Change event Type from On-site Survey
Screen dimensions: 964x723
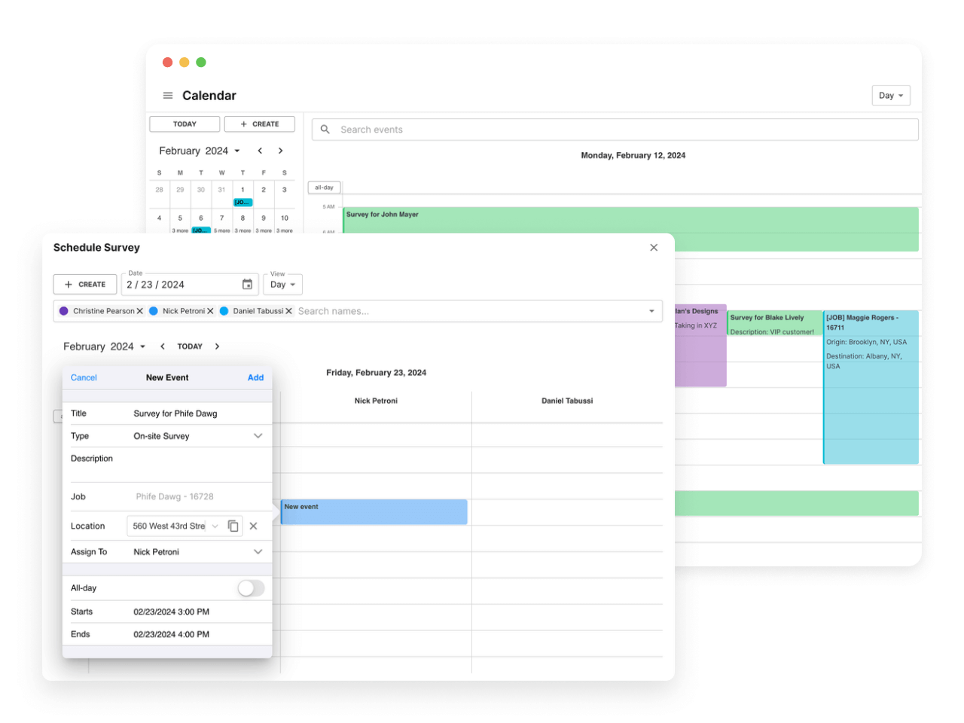tap(258, 435)
